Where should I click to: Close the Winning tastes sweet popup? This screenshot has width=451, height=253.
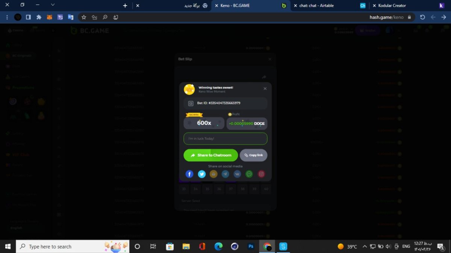tap(265, 89)
